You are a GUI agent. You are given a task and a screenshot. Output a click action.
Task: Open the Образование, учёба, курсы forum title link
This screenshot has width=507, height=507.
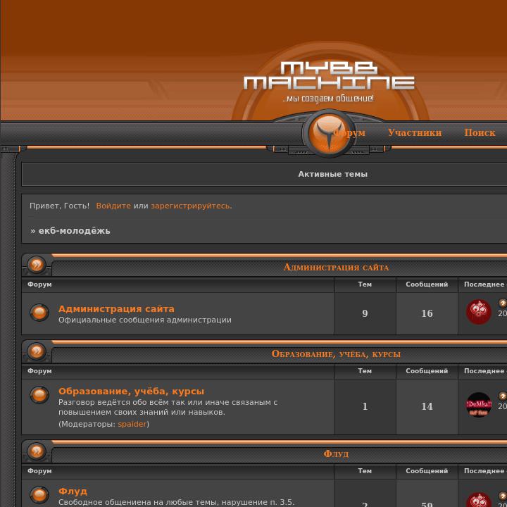[131, 392]
